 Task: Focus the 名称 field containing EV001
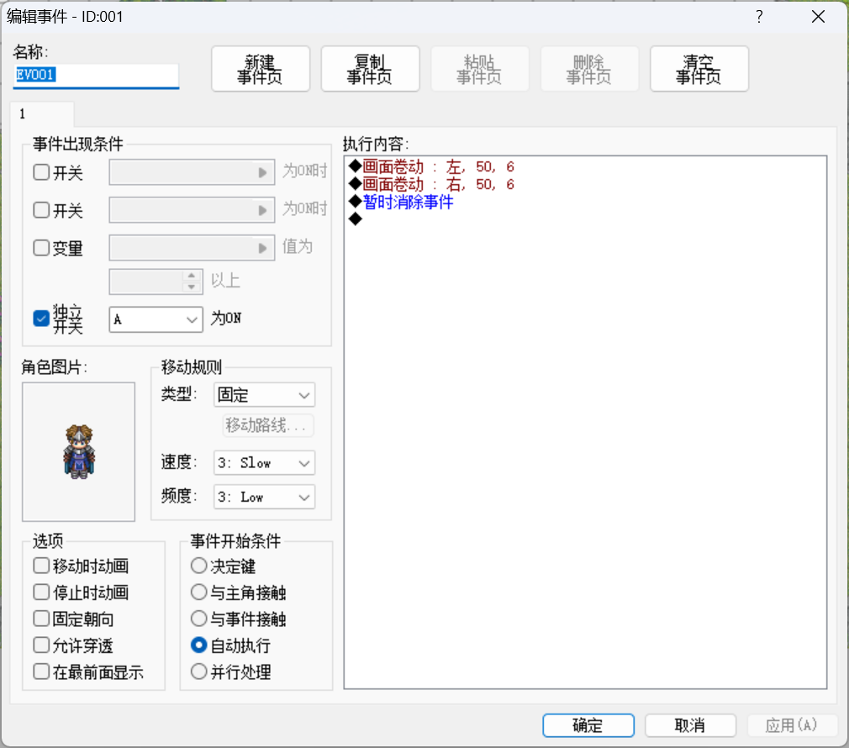click(x=96, y=76)
